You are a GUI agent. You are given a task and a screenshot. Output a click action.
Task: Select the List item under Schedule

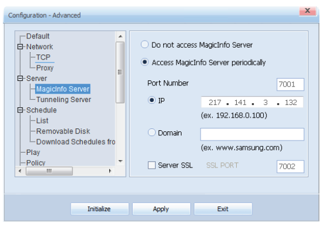[x=43, y=120]
